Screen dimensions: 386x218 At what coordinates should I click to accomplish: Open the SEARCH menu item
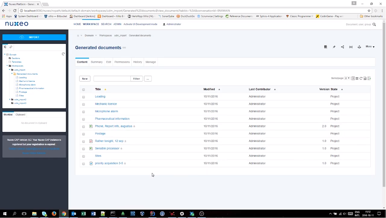(106, 24)
